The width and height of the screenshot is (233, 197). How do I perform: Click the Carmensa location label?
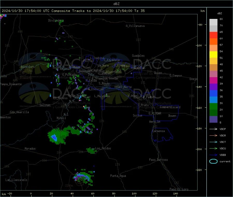point(159,131)
